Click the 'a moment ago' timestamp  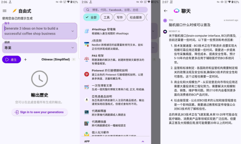pos(231,20)
